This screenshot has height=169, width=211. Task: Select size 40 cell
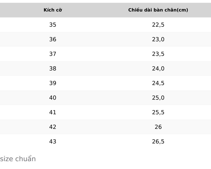tap(53, 98)
